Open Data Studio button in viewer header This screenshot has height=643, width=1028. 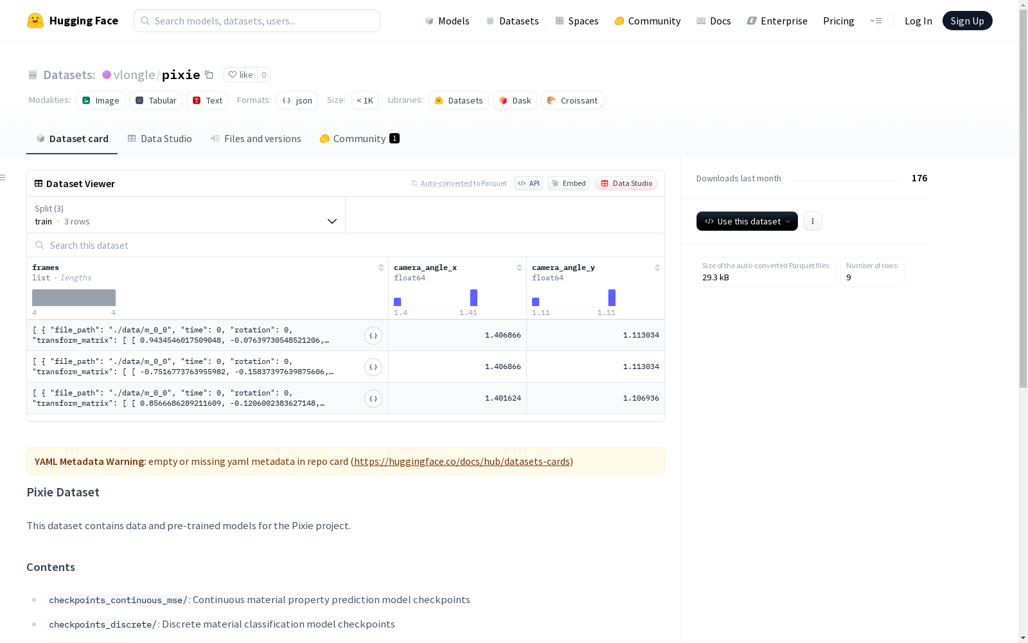626,183
